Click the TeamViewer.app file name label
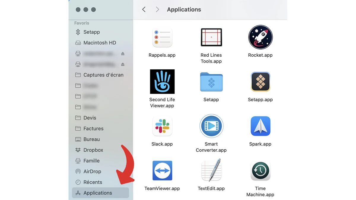This screenshot has height=200, width=356. pos(162,188)
